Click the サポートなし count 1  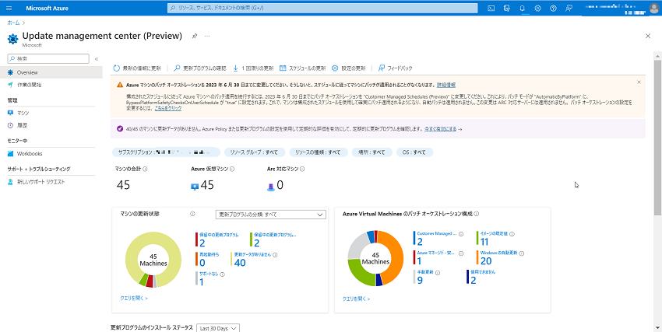click(202, 282)
